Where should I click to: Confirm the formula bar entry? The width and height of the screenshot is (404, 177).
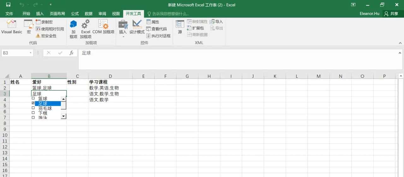[60, 53]
